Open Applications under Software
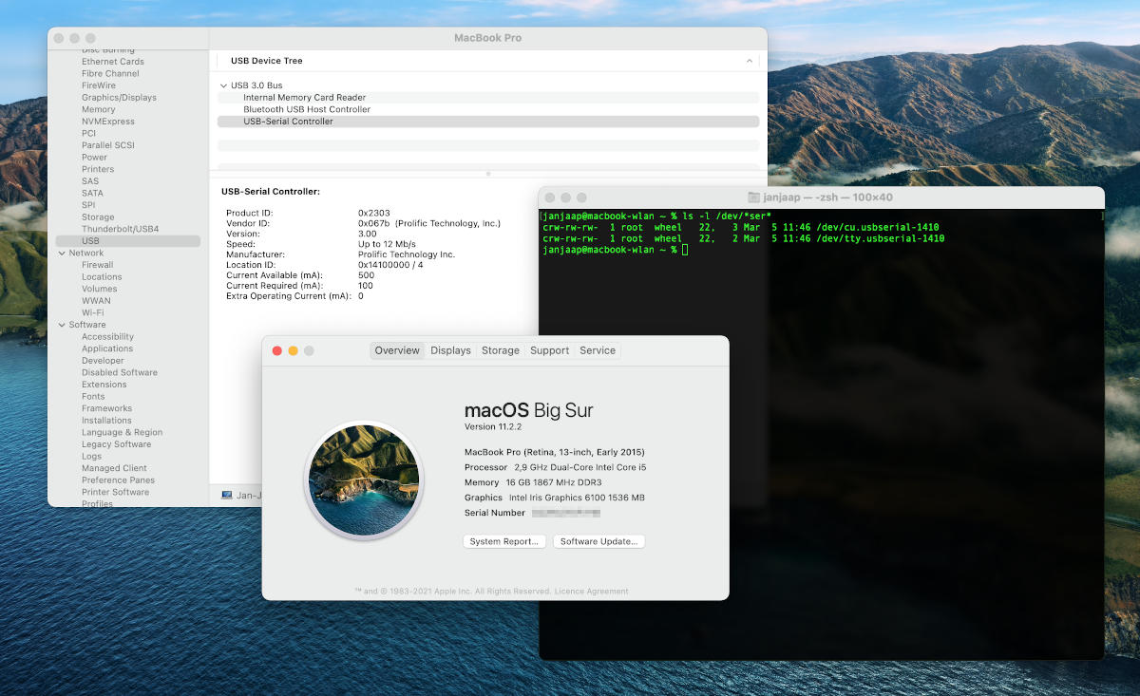Screen dimensions: 1140x696 107,348
